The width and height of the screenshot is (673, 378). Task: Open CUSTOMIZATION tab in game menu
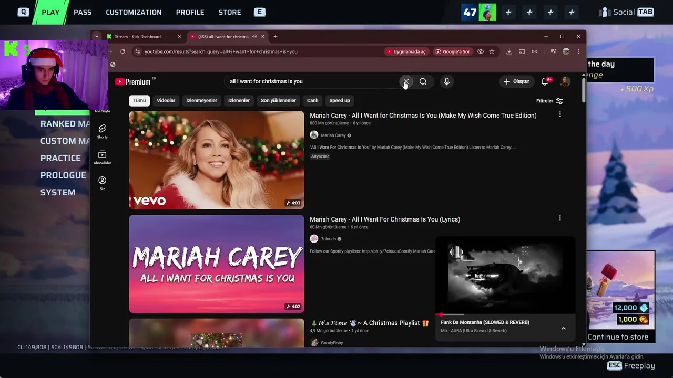pos(134,12)
